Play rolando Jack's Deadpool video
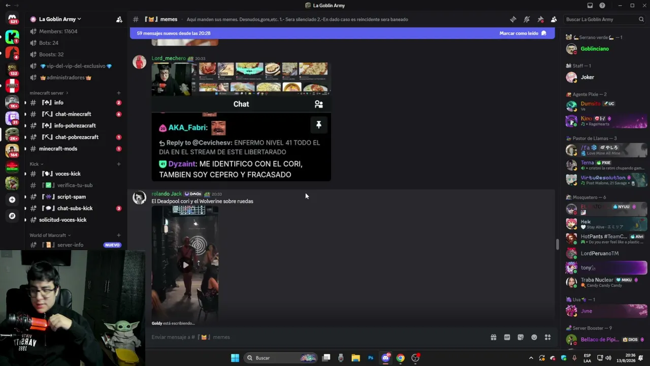This screenshot has width=650, height=366. [185, 264]
